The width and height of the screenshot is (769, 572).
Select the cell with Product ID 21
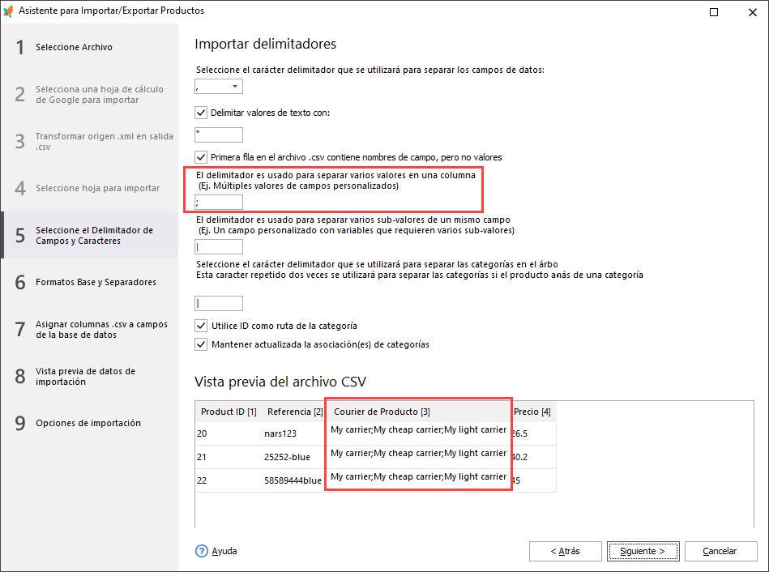pyautogui.click(x=229, y=457)
